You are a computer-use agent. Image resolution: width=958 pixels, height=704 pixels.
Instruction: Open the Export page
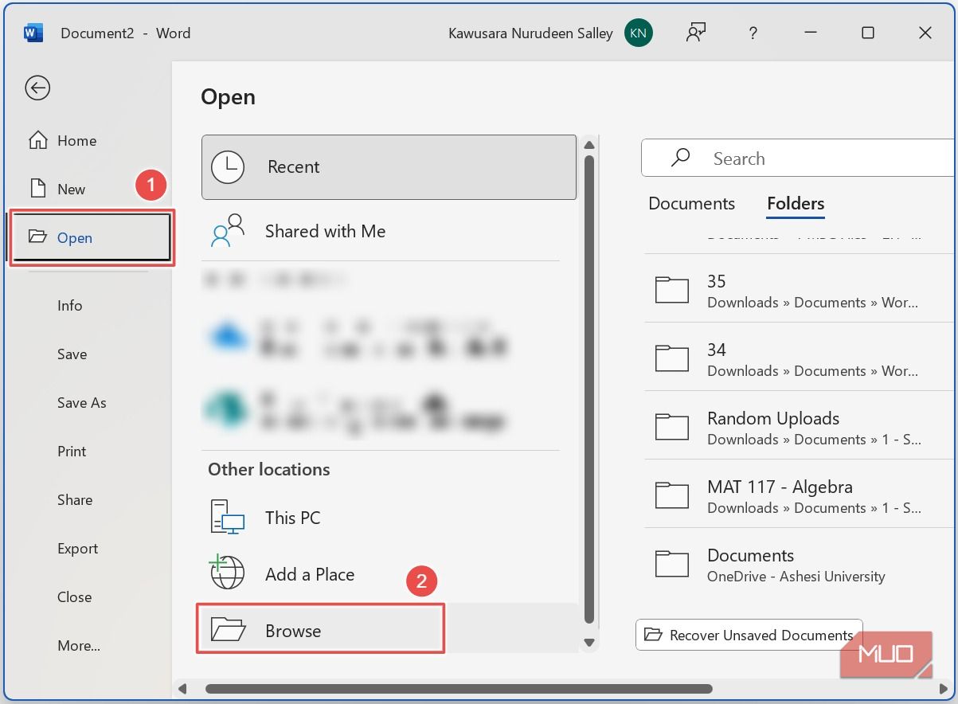pyautogui.click(x=78, y=549)
